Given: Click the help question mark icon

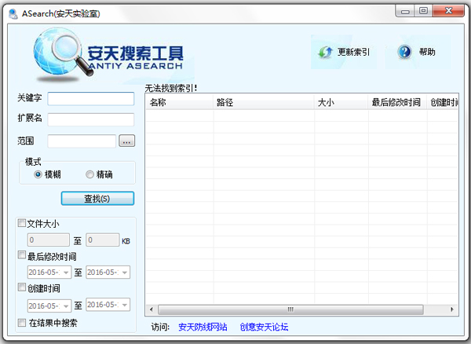Looking at the screenshot, I should [x=404, y=52].
